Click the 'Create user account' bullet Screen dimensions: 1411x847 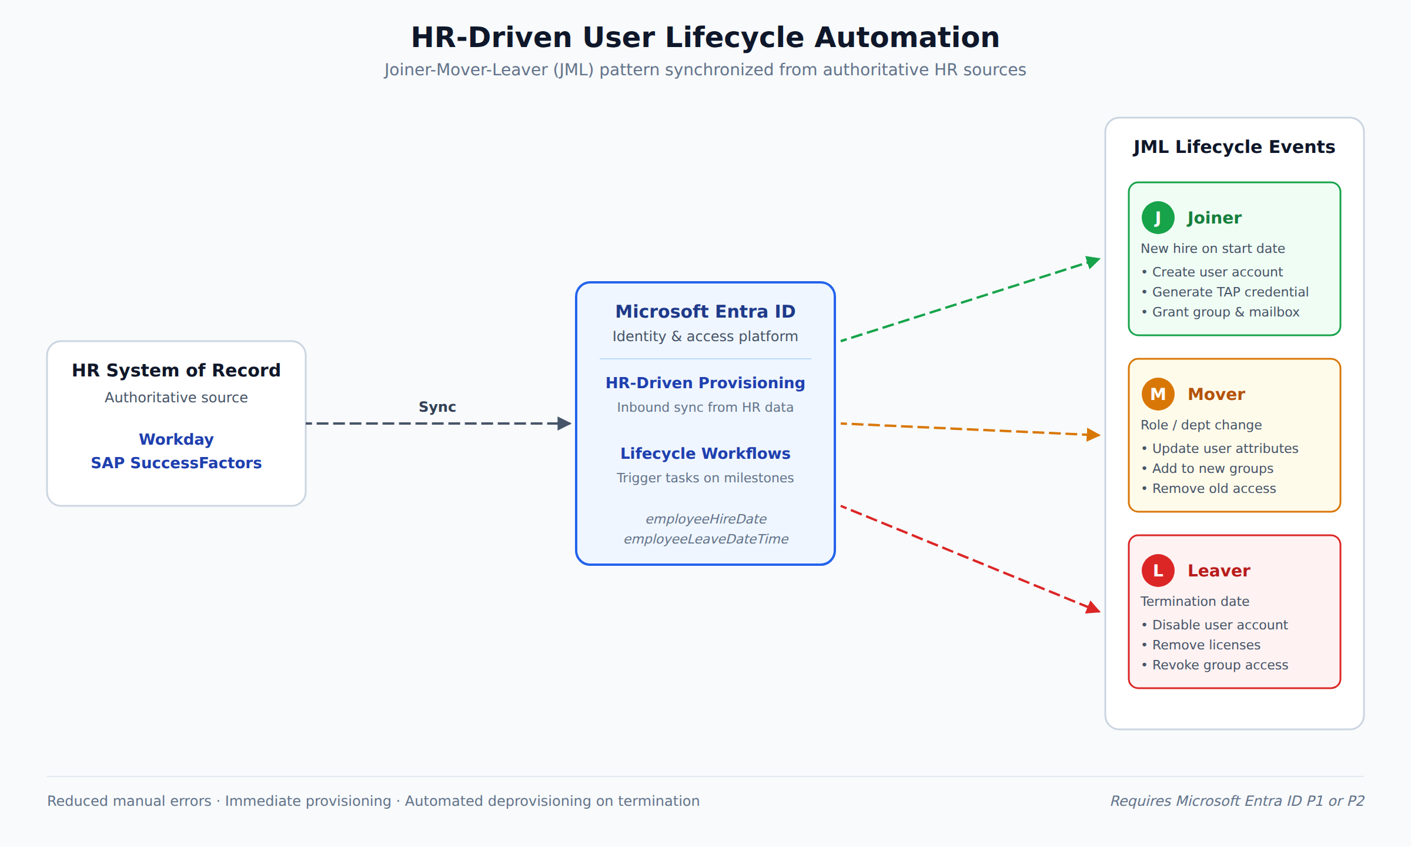coord(1212,272)
